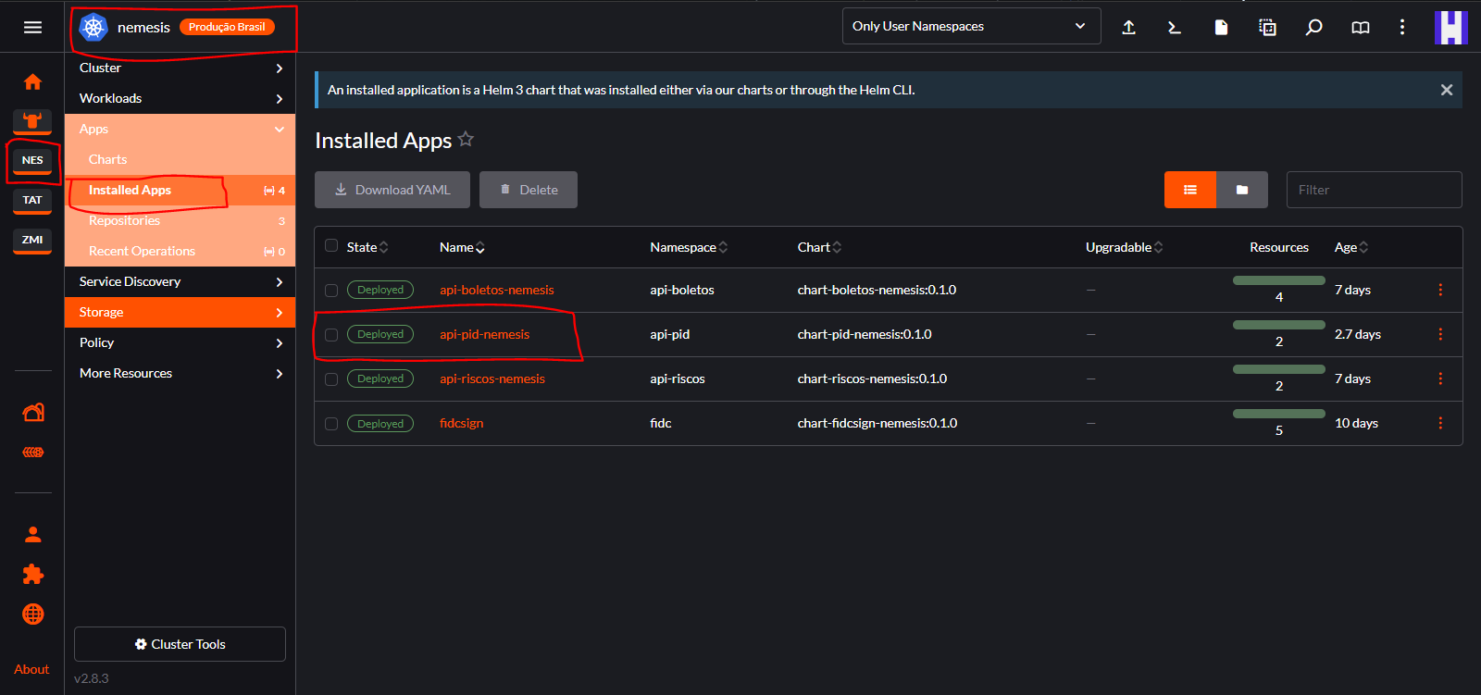Open the hamburger navigation menu
Screen dimensions: 1481x695
coord(32,27)
